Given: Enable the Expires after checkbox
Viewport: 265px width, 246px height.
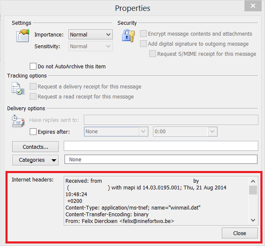Looking at the screenshot, I should click(33, 132).
